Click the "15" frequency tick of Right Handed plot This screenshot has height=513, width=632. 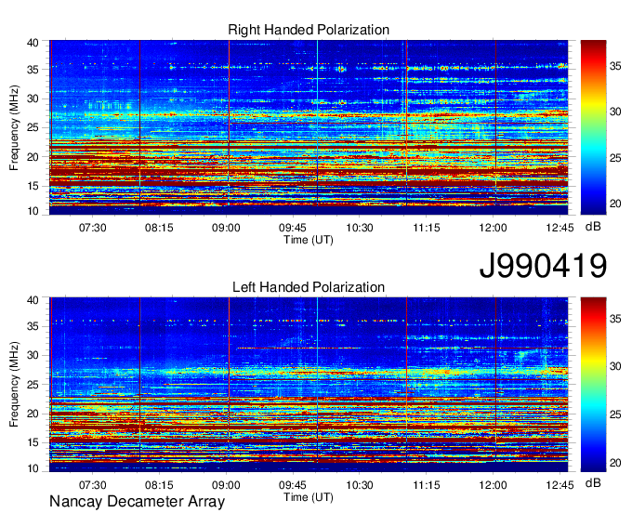(x=33, y=186)
